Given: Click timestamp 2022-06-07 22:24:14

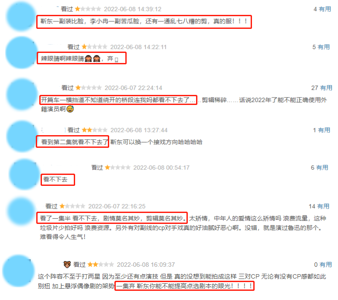Looking at the screenshot, I should [x=133, y=88].
